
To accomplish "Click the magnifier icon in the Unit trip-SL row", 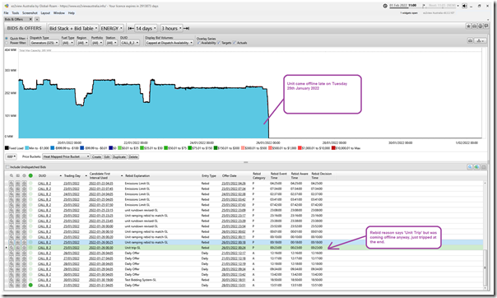I will point(11,248).
